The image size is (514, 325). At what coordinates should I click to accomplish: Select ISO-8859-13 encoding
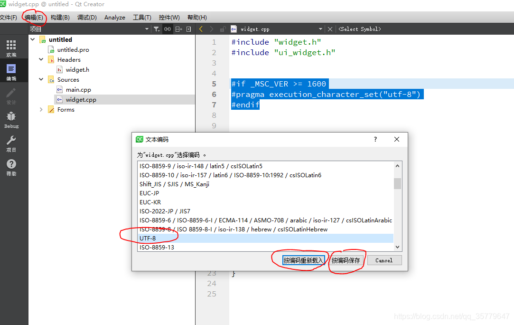pyautogui.click(x=265, y=247)
